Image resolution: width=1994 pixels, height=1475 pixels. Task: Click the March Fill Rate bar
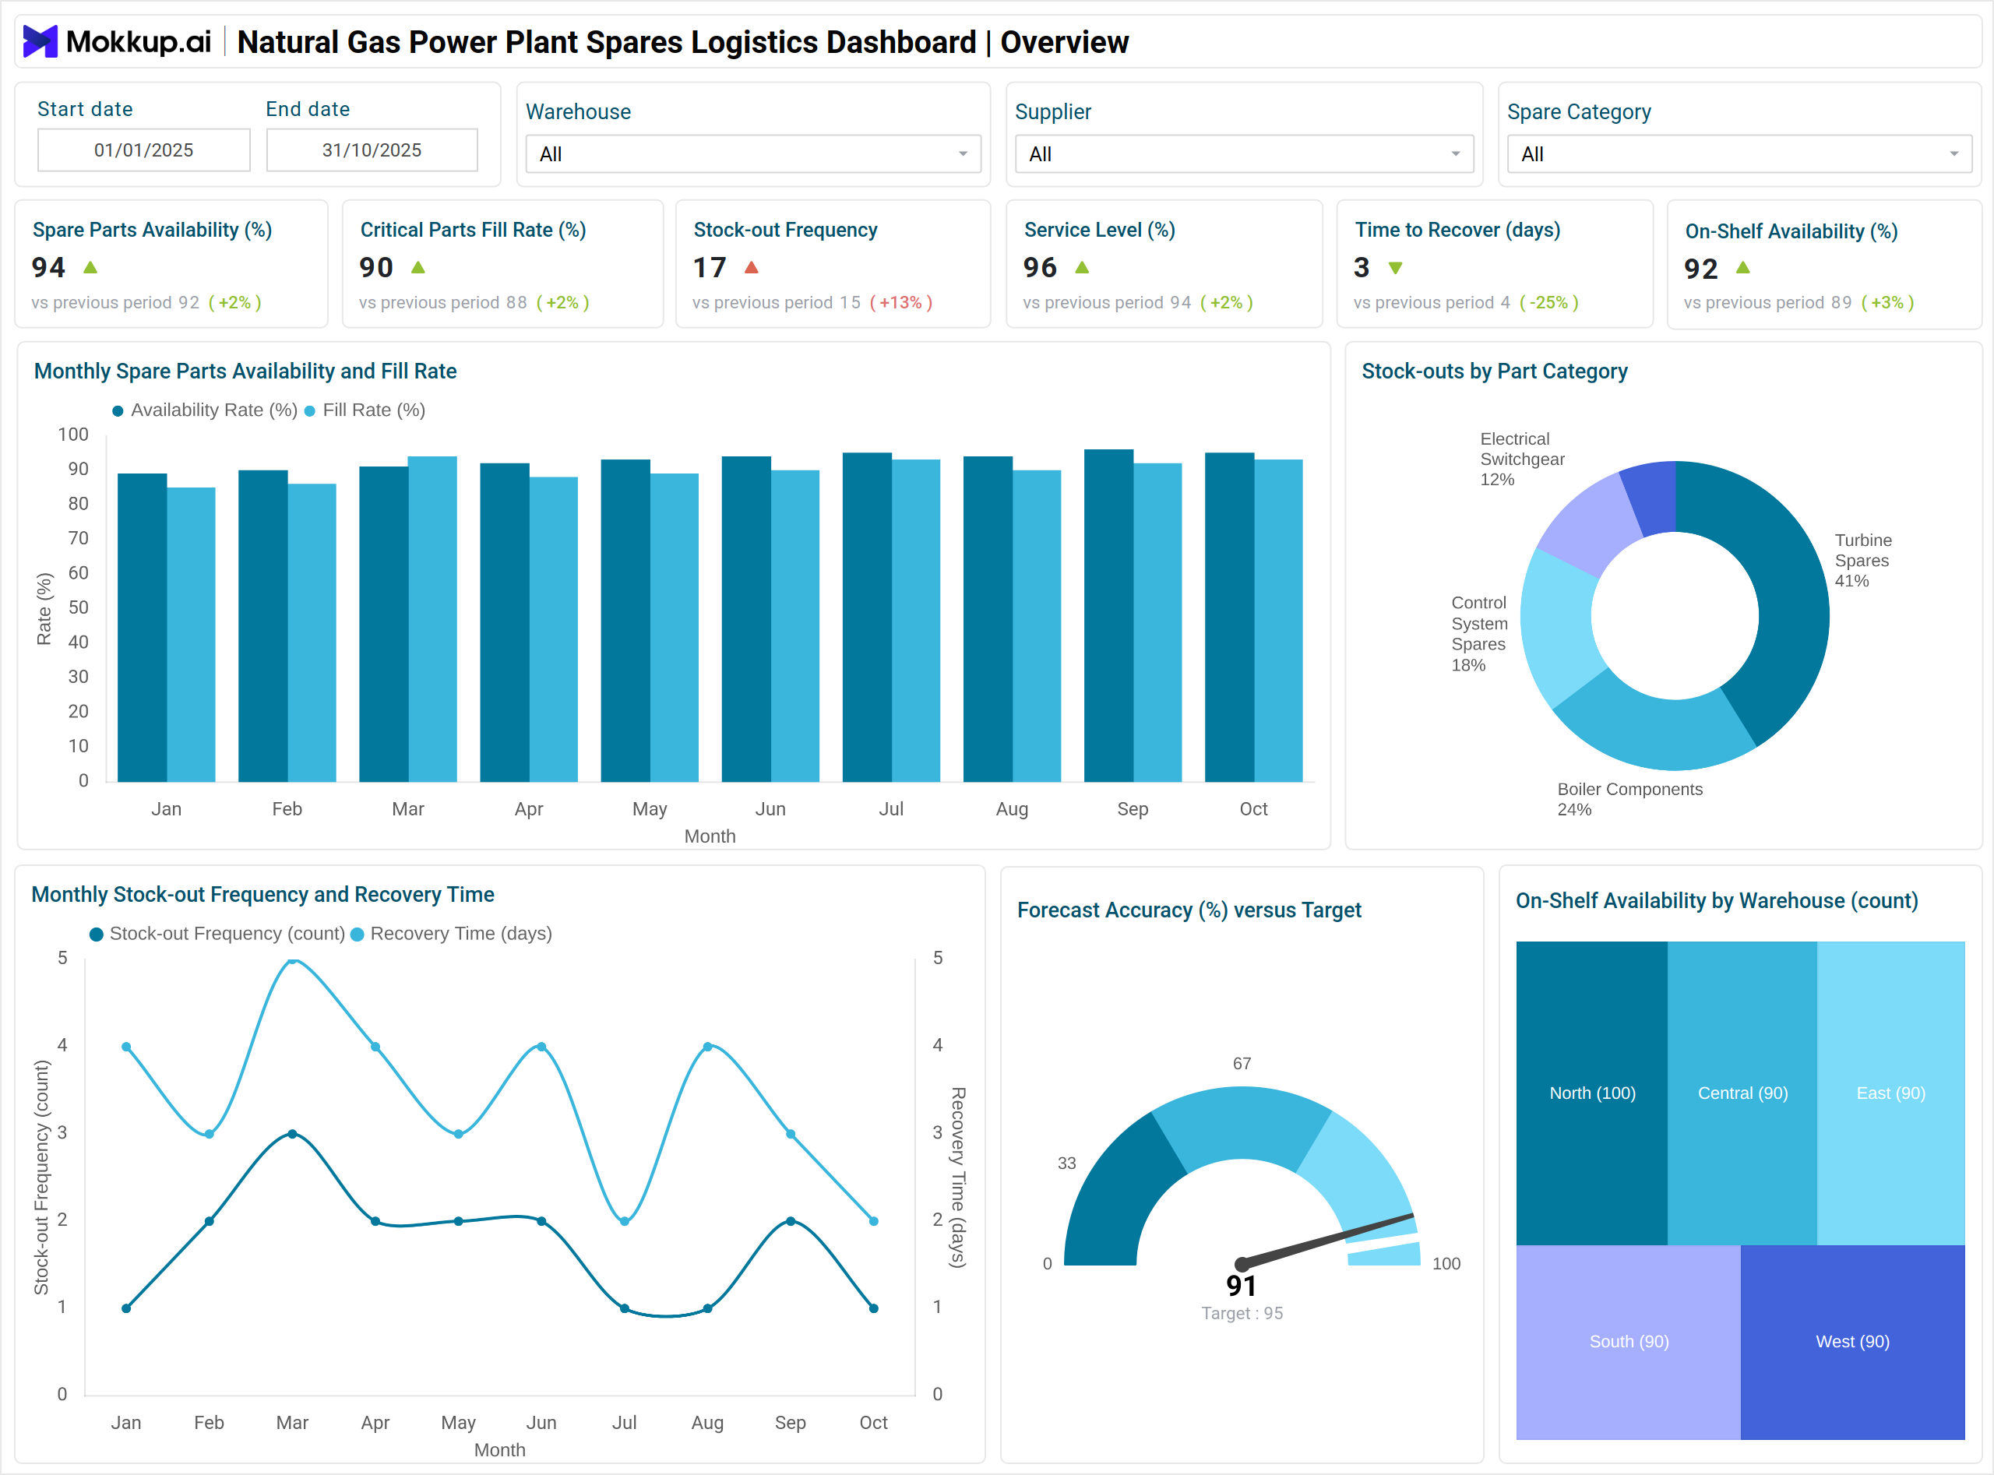(x=432, y=620)
